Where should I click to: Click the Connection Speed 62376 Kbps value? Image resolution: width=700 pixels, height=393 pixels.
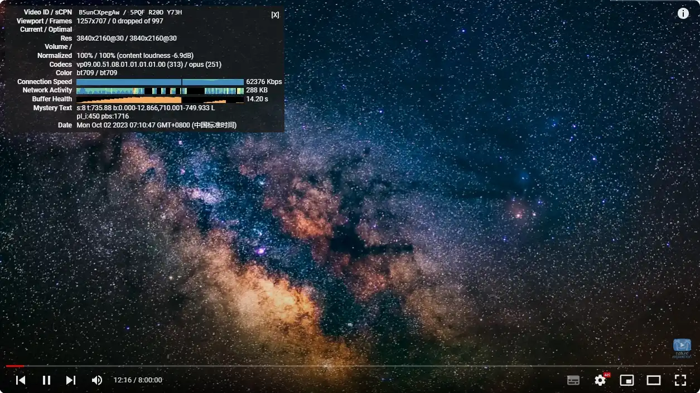pos(264,82)
